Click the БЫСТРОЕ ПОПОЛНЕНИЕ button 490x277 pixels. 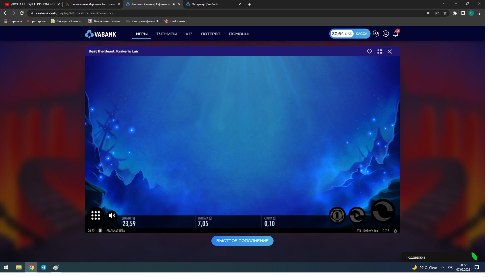(242, 241)
